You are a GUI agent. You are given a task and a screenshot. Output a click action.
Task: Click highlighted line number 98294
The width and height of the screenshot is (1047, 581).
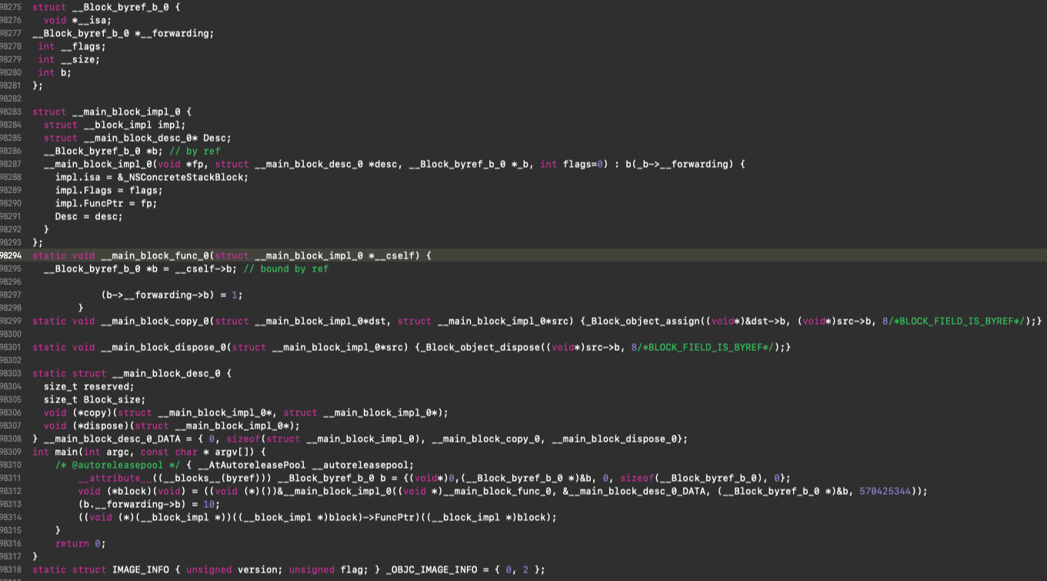pos(11,255)
